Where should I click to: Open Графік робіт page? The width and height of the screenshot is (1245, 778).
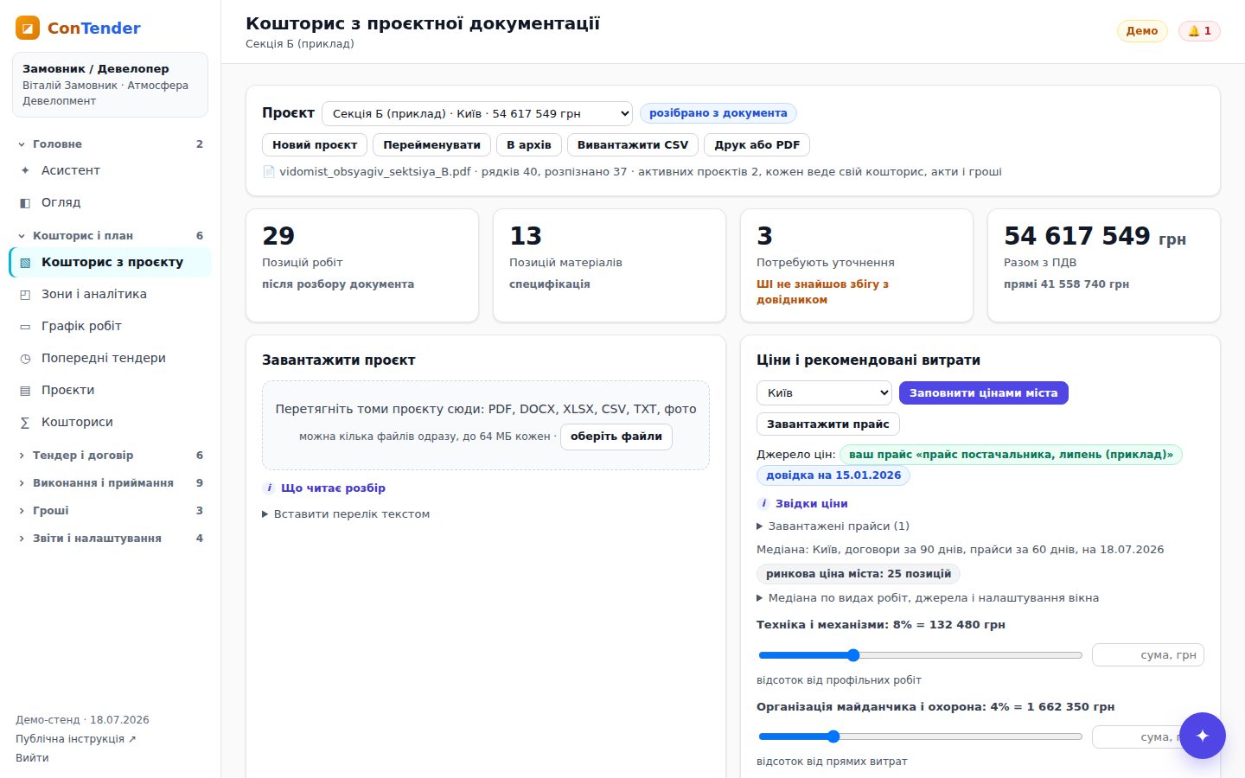[x=110, y=326]
